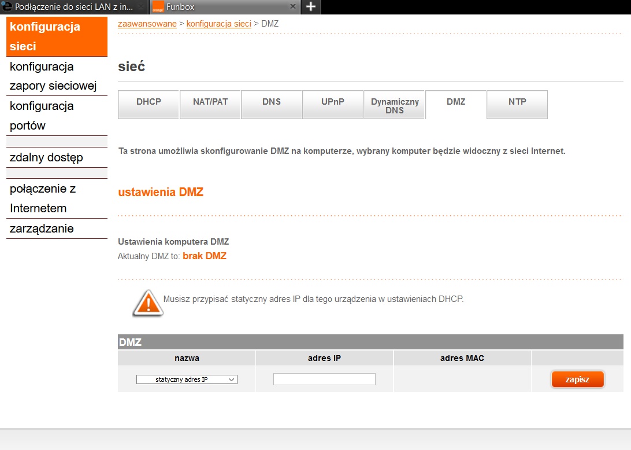Click the 'brak DMZ' status text
The image size is (631, 450).
coord(205,256)
